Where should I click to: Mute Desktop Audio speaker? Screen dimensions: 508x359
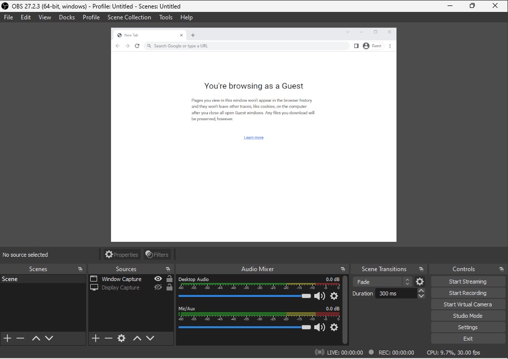(320, 296)
